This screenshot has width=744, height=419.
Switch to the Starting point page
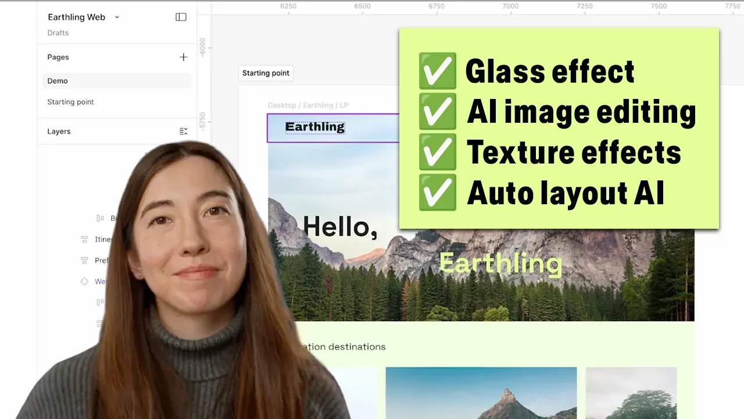click(x=70, y=102)
